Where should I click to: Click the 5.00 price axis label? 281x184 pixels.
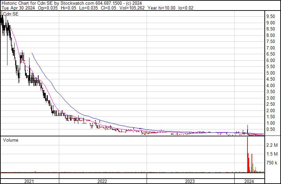click(270, 73)
